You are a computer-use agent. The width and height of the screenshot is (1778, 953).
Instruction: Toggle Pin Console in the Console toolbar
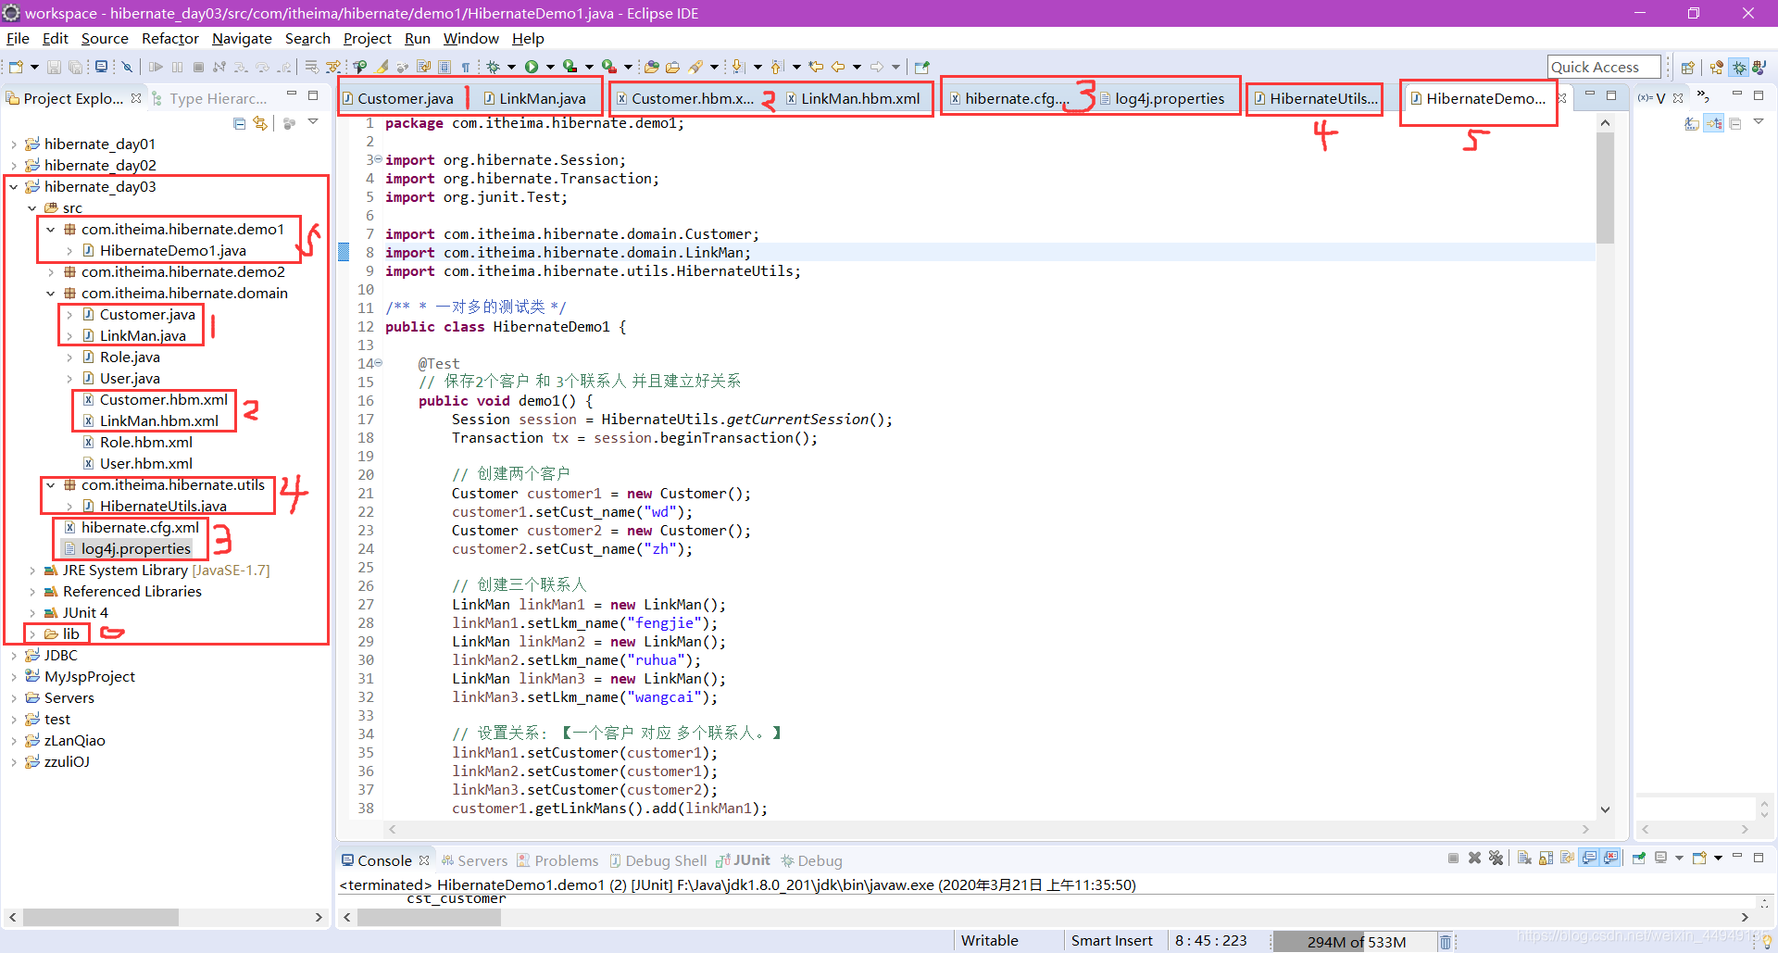pos(1639,859)
